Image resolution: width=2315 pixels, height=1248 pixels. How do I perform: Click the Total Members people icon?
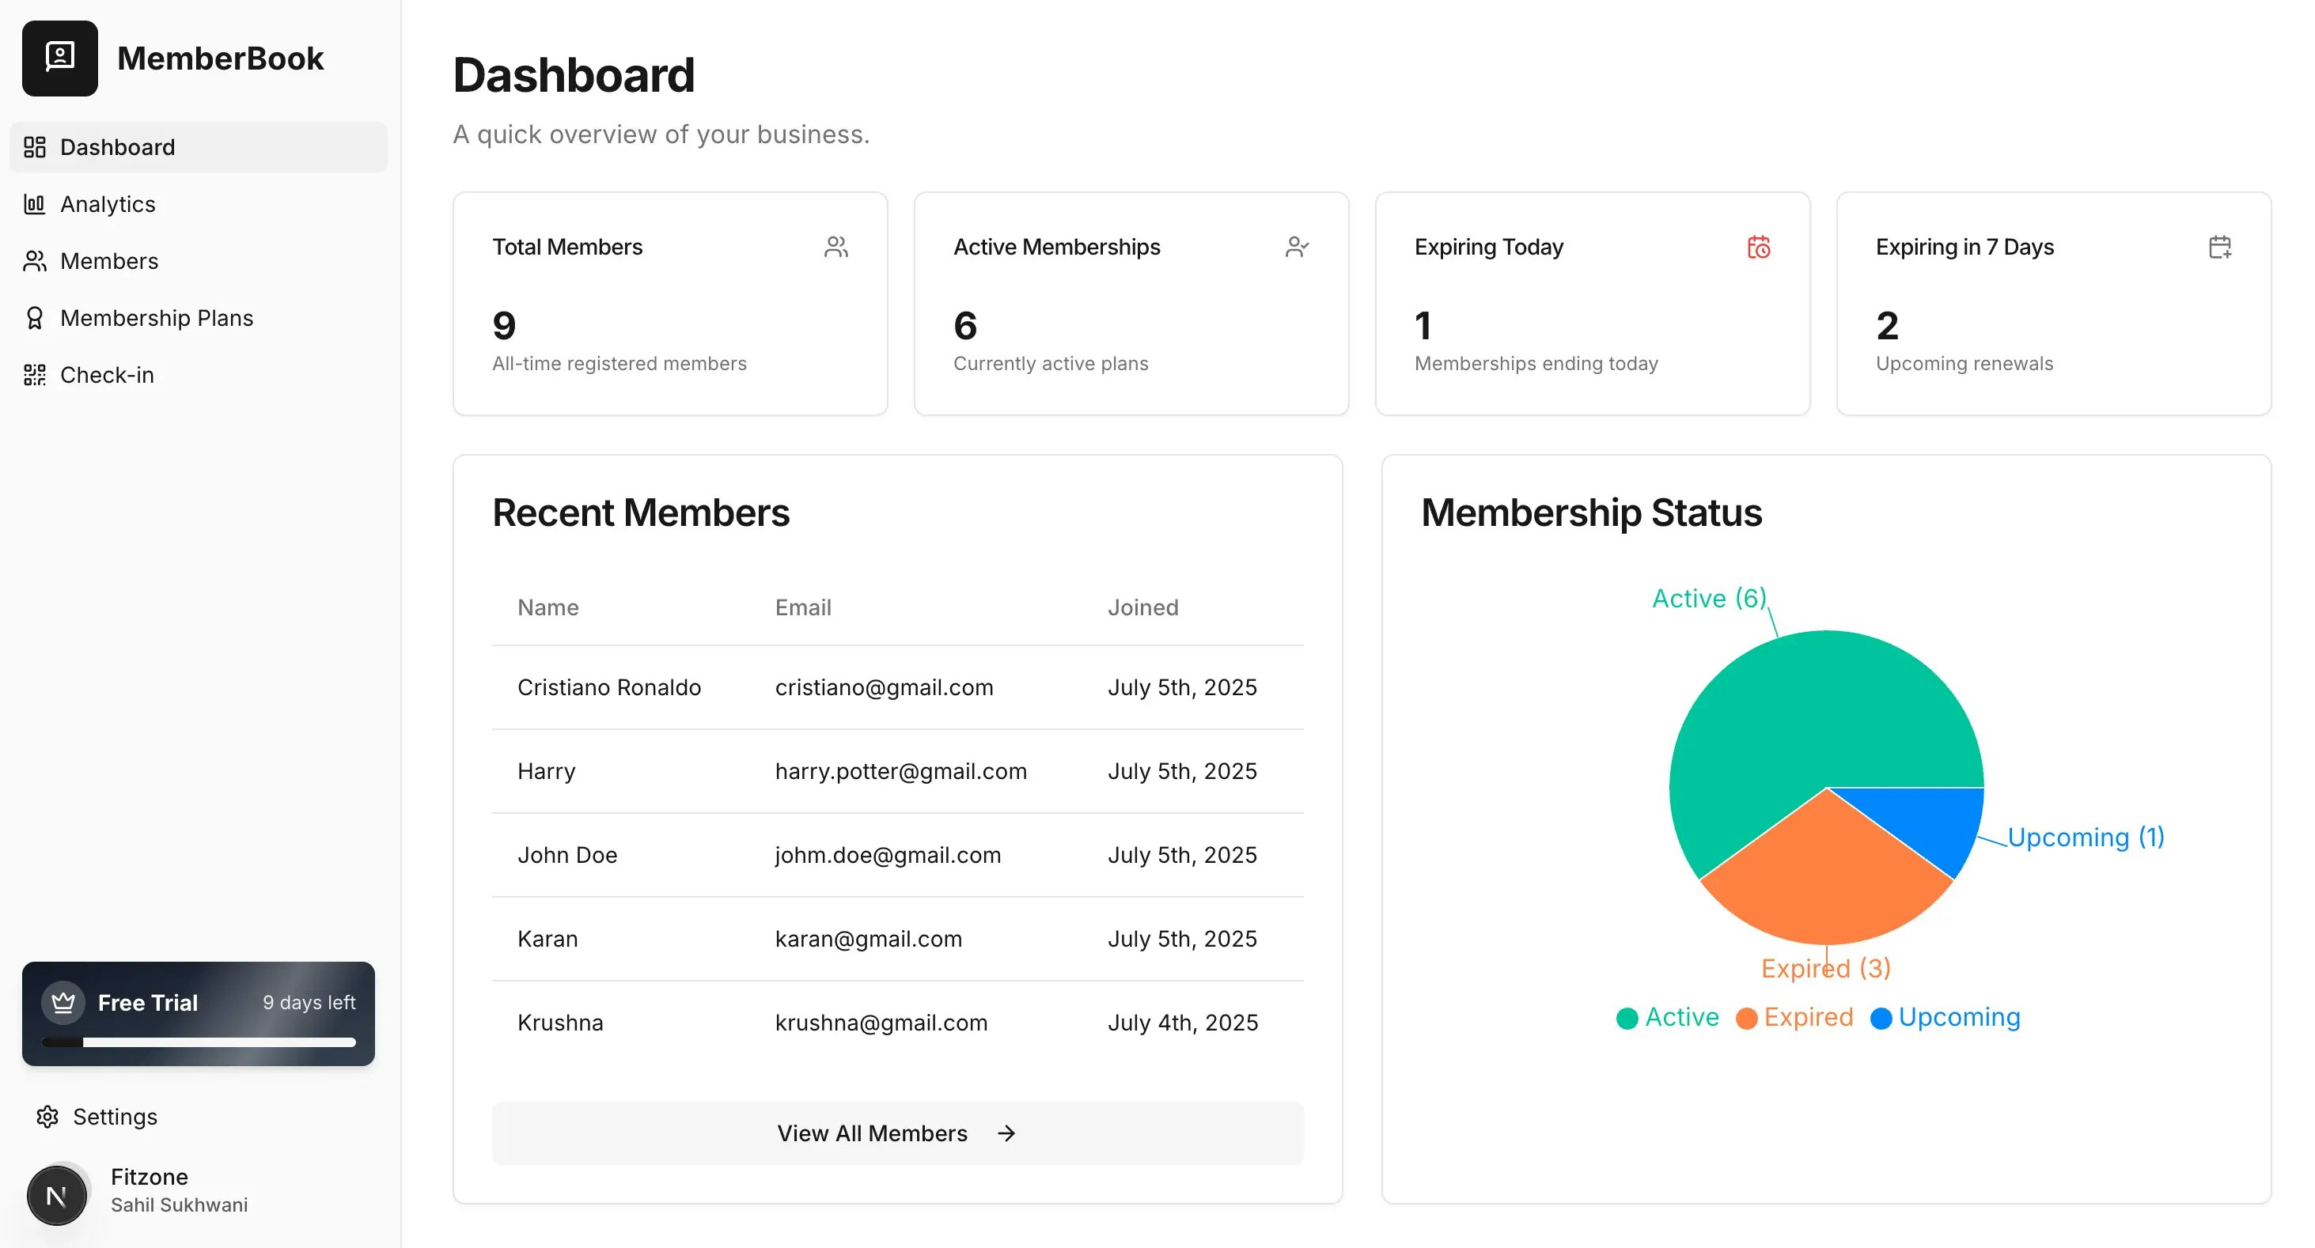click(835, 246)
